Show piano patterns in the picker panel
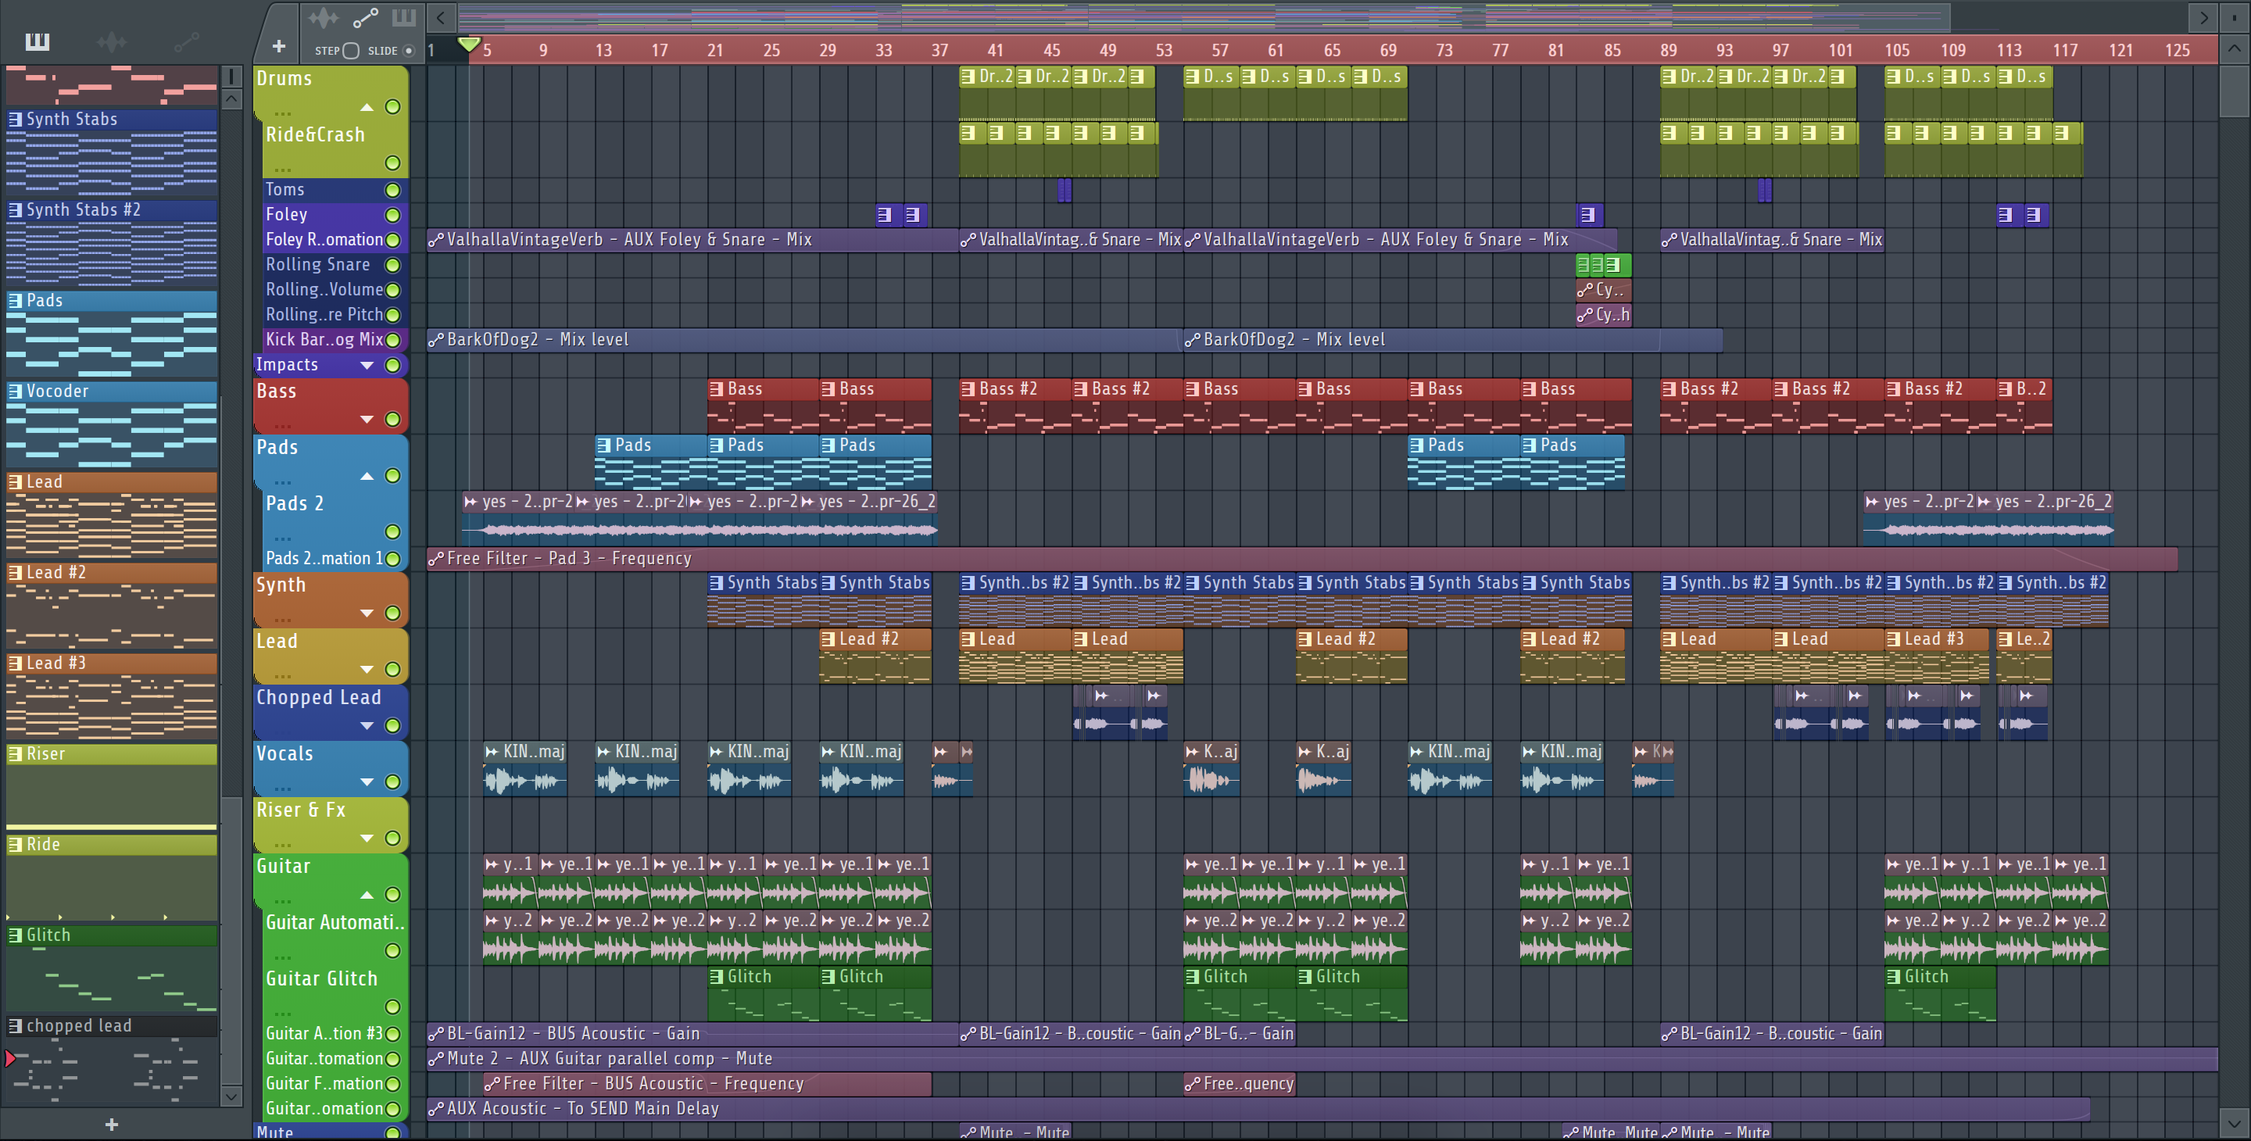This screenshot has height=1141, width=2251. [x=37, y=41]
